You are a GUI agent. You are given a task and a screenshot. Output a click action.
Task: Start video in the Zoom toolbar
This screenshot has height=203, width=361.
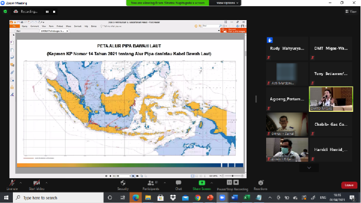click(37, 185)
